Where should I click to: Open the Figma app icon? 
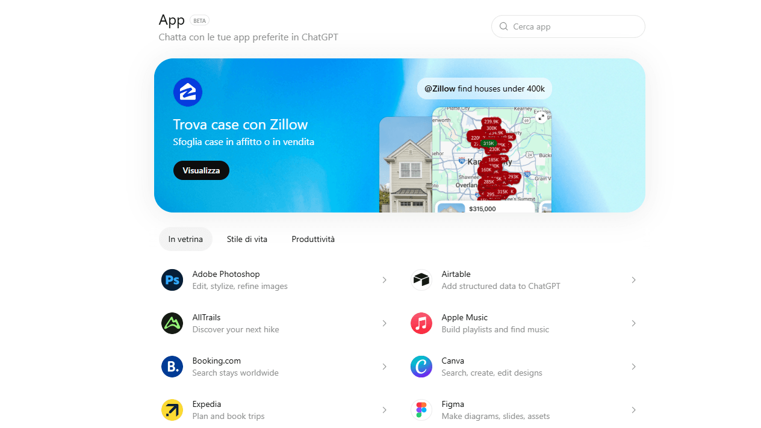(x=421, y=410)
